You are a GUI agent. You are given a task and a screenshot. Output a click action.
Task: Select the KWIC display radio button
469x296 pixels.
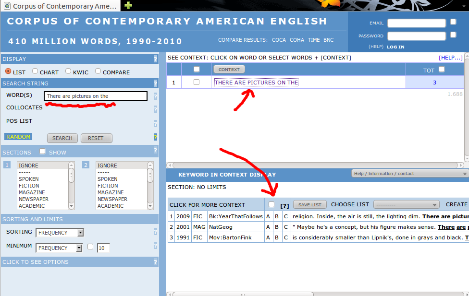69,71
